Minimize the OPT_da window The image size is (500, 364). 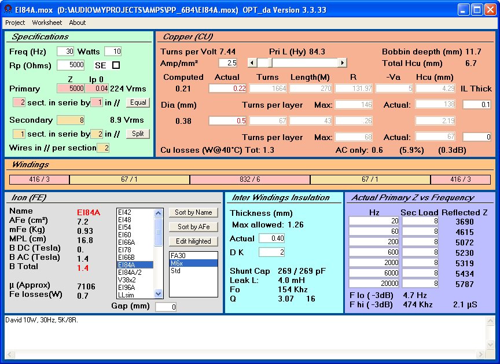pos(464,10)
